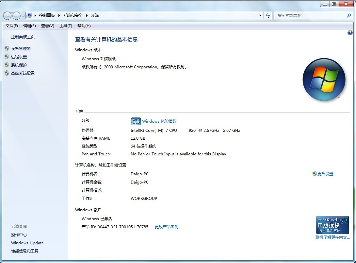
Task: Go to 控制面板主页
Action: click(x=23, y=37)
